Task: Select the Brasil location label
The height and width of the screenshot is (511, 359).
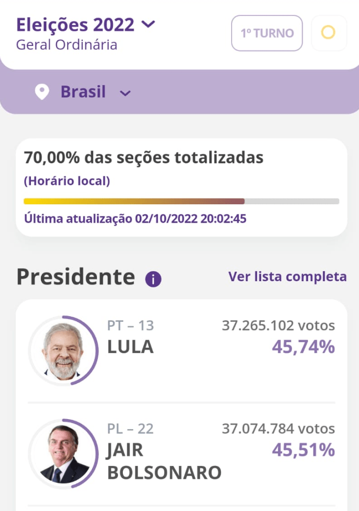Action: [83, 92]
